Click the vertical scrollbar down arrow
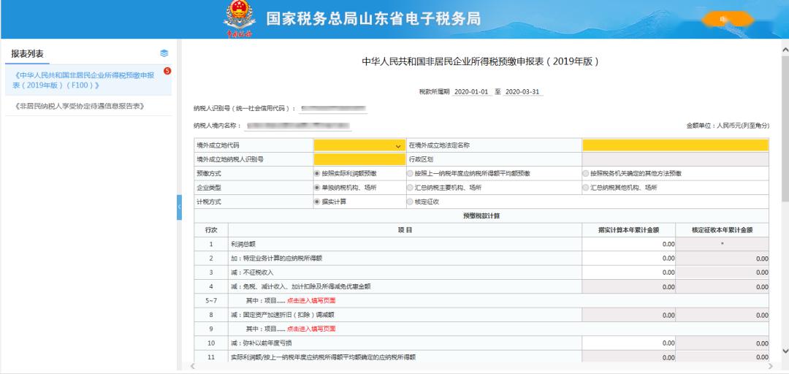Screen dimensions: 789x374 click(785, 351)
